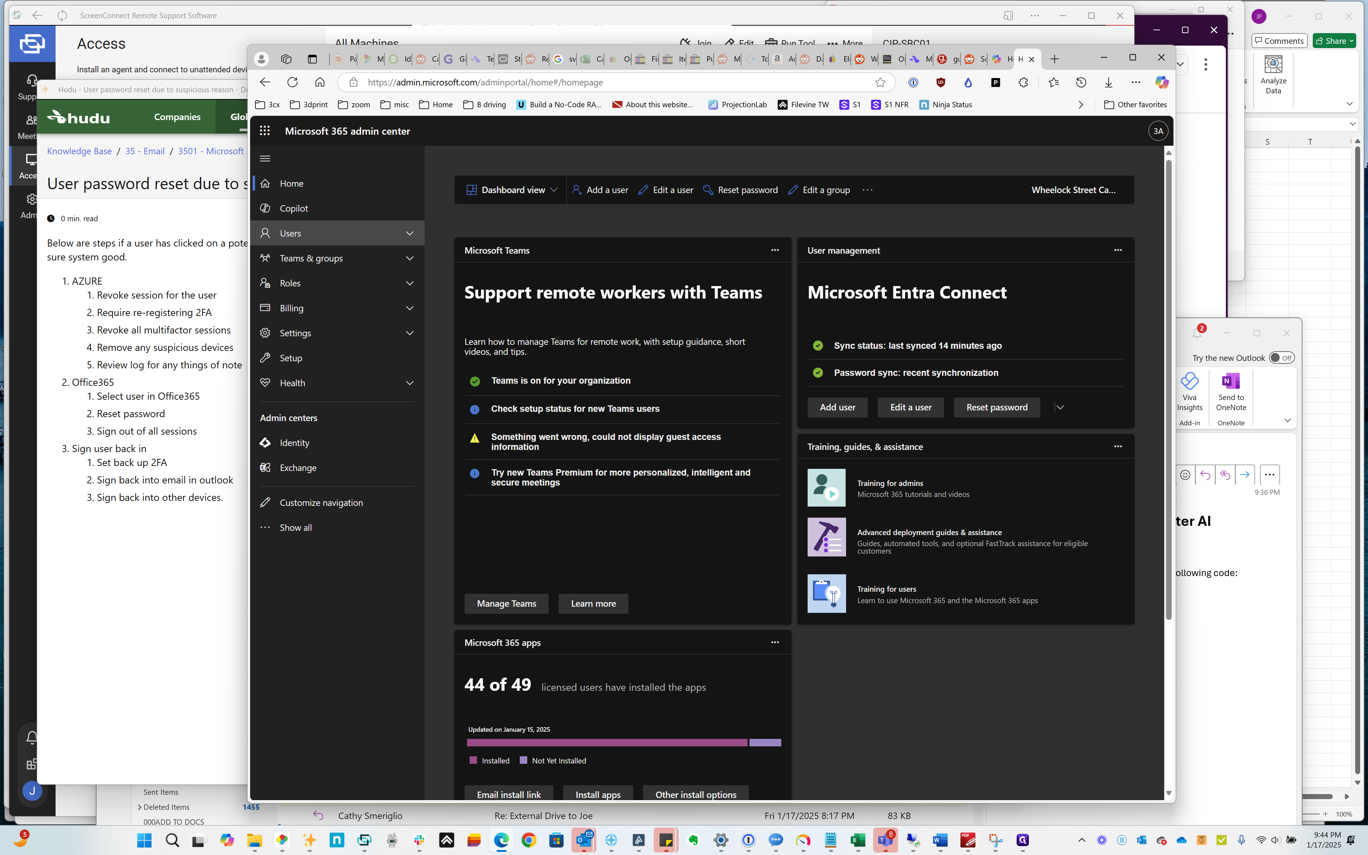Open the Microsoft 365 app launcher waffle
Image resolution: width=1368 pixels, height=855 pixels.
[x=265, y=131]
